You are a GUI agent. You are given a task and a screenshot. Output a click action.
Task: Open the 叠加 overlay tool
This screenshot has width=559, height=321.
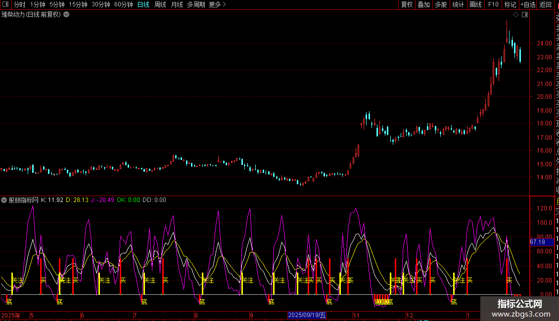point(423,4)
